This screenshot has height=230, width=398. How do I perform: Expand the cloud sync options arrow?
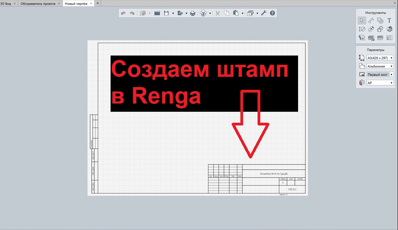coord(210,13)
